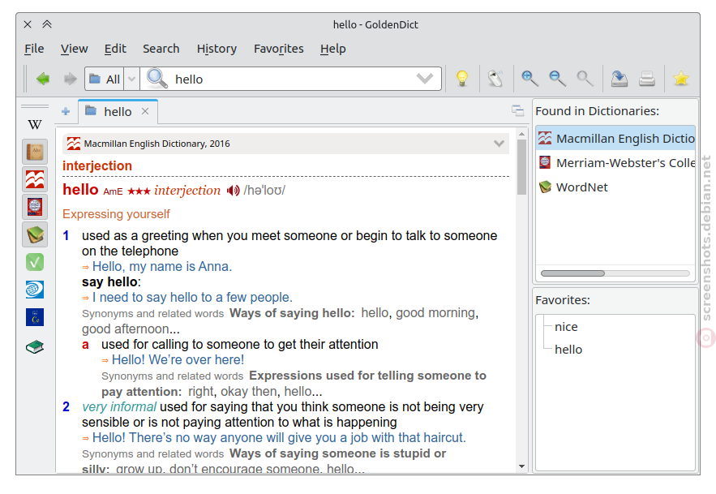Go back with the green arrow
This screenshot has height=494, width=716.
pyautogui.click(x=43, y=79)
